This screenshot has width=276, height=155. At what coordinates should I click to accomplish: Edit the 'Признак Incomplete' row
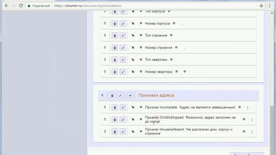pyautogui.click(x=123, y=107)
